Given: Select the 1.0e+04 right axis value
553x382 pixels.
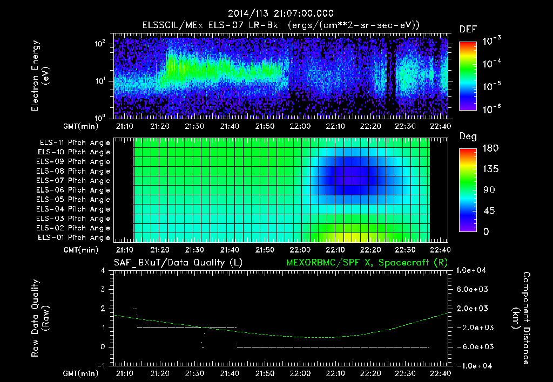Looking at the screenshot, I should pyautogui.click(x=471, y=270).
